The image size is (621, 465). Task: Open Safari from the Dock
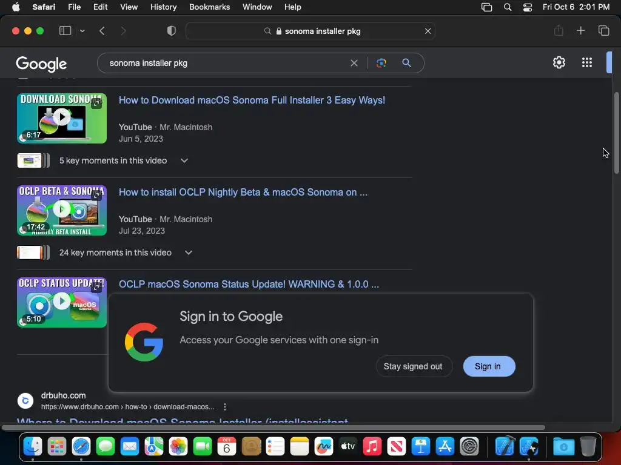coord(81,447)
